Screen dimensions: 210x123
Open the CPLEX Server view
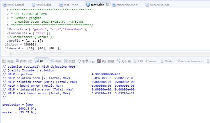(146, 61)
